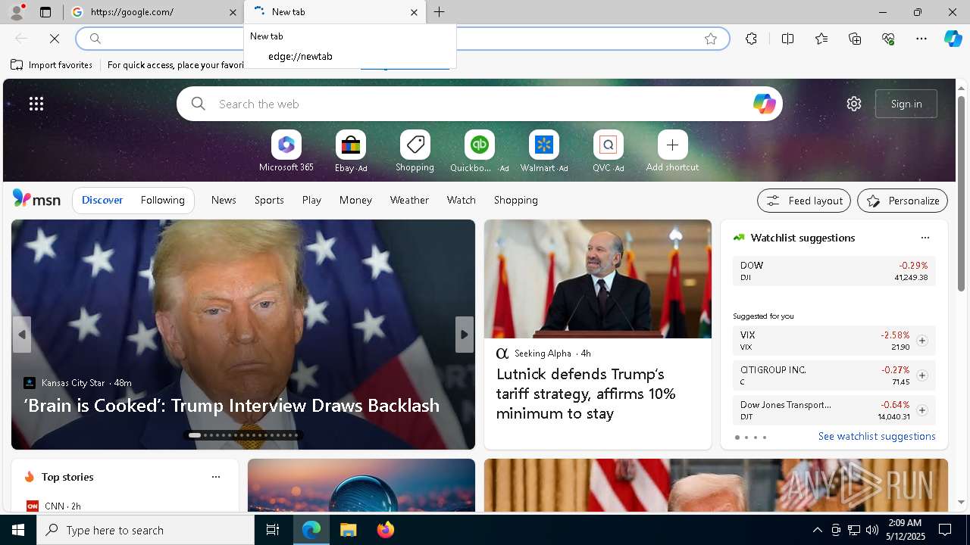The width and height of the screenshot is (970, 545).
Task: Go to next carousel story
Action: pyautogui.click(x=465, y=335)
